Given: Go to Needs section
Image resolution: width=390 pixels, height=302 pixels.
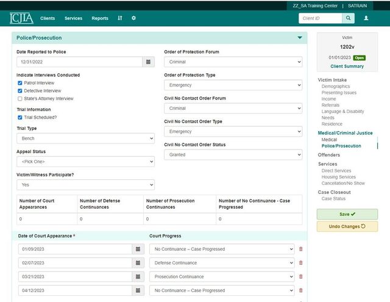Looking at the screenshot, I should point(328,118).
